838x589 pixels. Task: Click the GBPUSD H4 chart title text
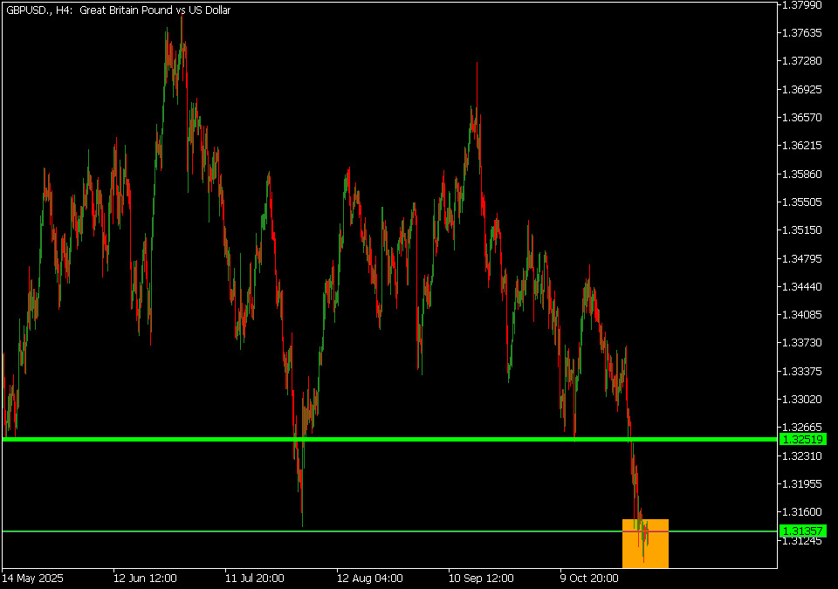(121, 10)
